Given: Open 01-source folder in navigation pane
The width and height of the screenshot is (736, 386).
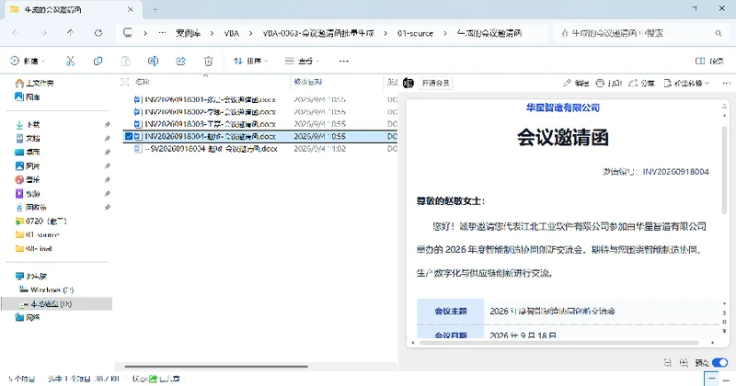Looking at the screenshot, I should tap(38, 234).
